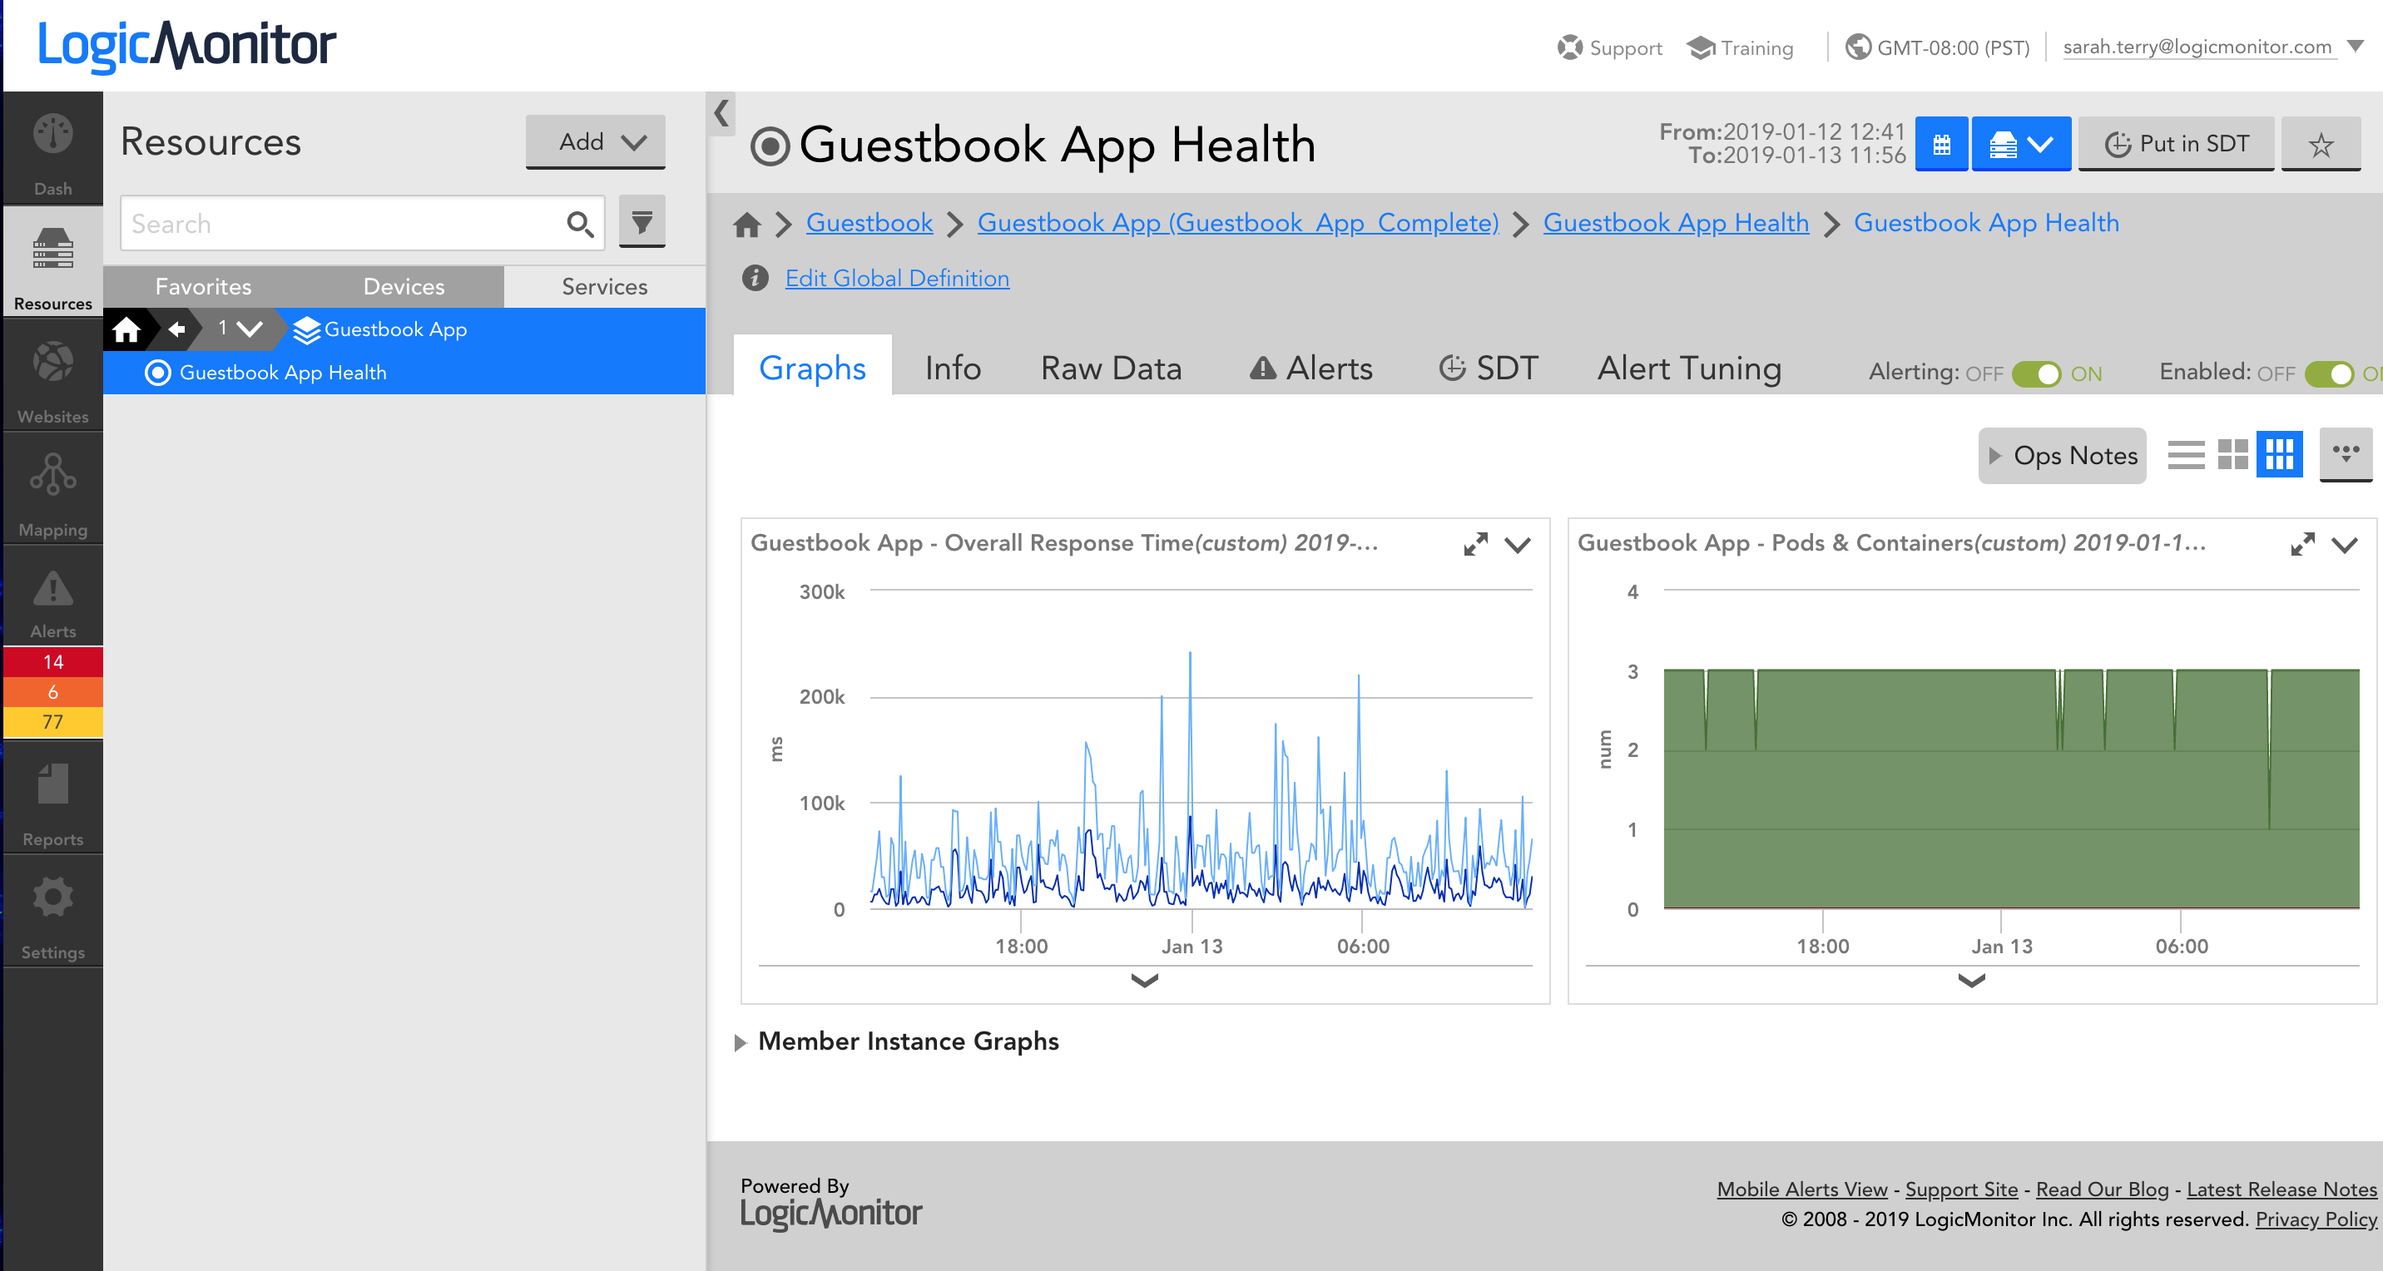The width and height of the screenshot is (2383, 1271).
Task: Switch graphs to list view layout
Action: (x=2186, y=454)
